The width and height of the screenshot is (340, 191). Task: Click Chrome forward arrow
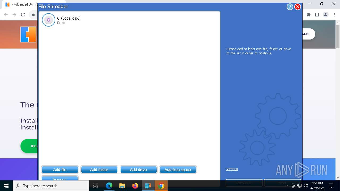[14, 15]
